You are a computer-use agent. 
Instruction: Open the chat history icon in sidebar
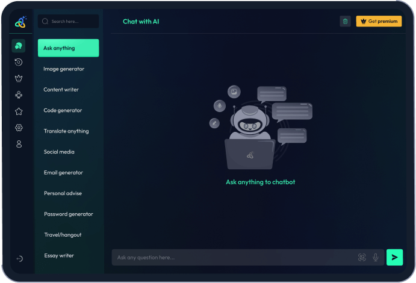click(x=19, y=62)
